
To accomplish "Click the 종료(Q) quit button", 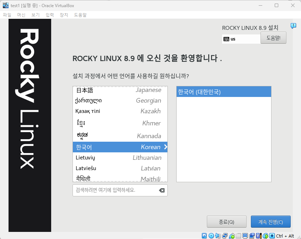I will click(226, 222).
